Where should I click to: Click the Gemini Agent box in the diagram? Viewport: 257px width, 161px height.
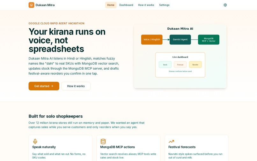point(180,39)
